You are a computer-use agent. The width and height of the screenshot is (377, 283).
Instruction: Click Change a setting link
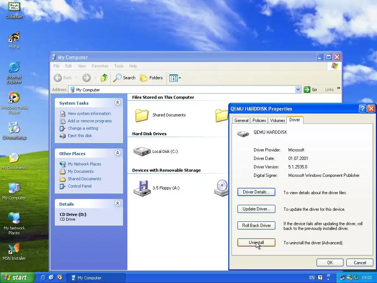83,128
